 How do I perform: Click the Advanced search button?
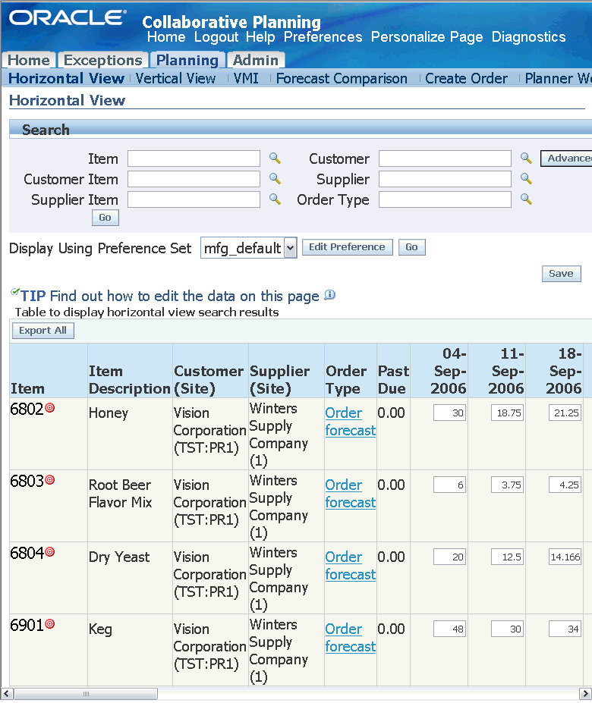click(566, 158)
